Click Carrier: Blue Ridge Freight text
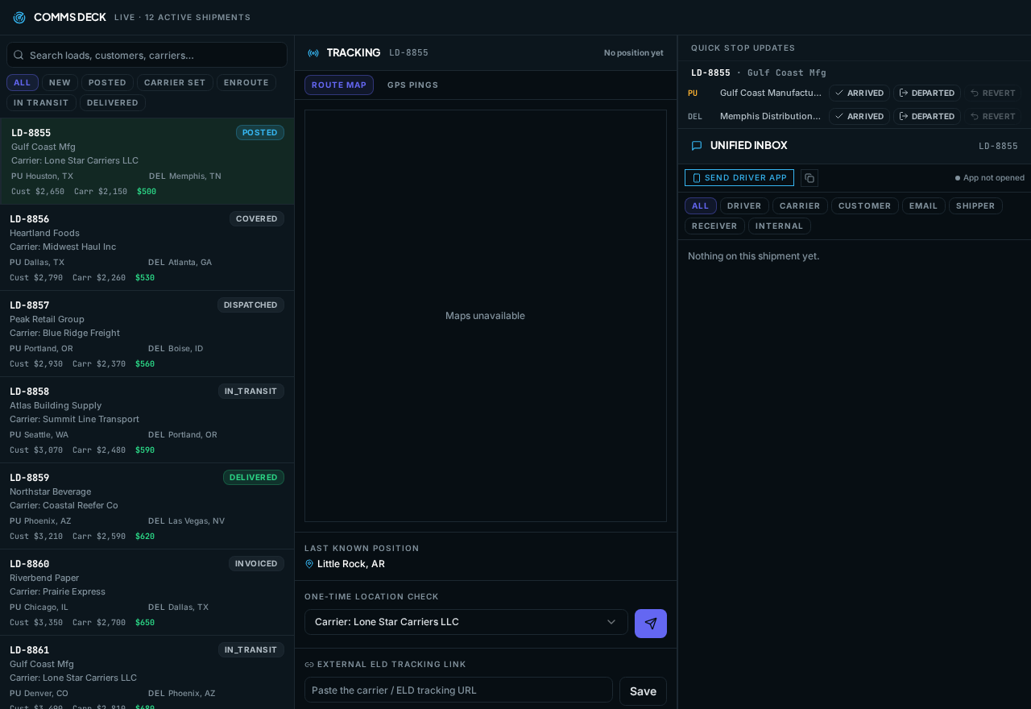The image size is (1031, 709). point(64,334)
